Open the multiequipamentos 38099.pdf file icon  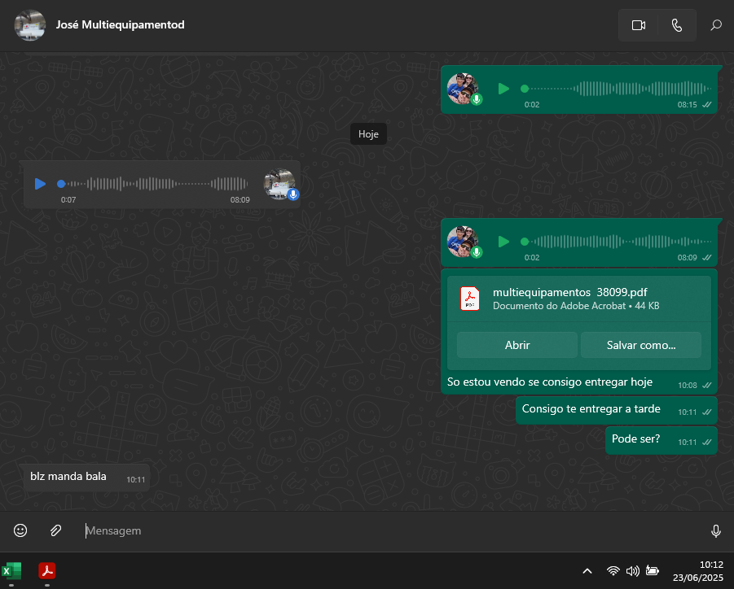point(471,299)
